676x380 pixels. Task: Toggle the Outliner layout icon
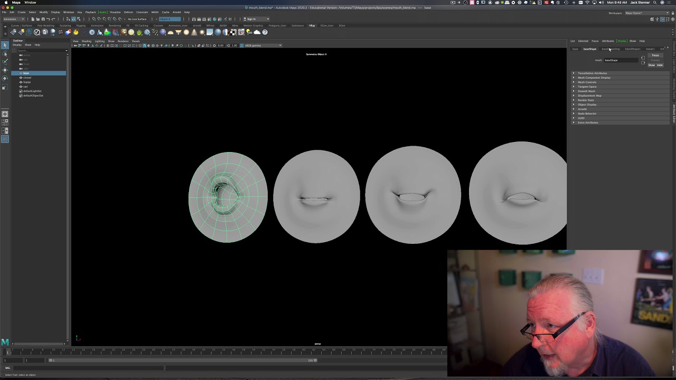(x=5, y=139)
